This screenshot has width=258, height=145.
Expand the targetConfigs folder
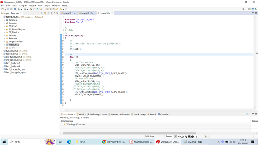point(4,41)
